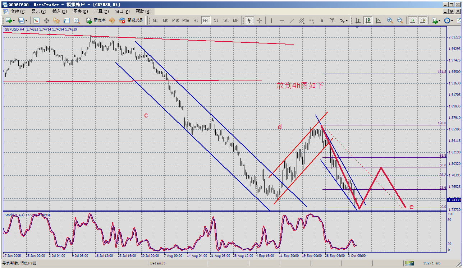Screen dimensions: 463x268
Task: Select the cursor arrow tool
Action: point(249,20)
